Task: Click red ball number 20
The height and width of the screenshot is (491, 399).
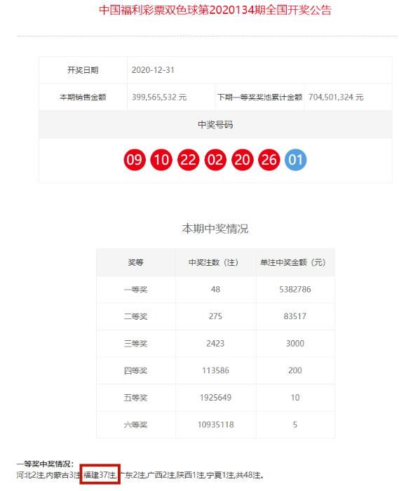Action: point(242,160)
